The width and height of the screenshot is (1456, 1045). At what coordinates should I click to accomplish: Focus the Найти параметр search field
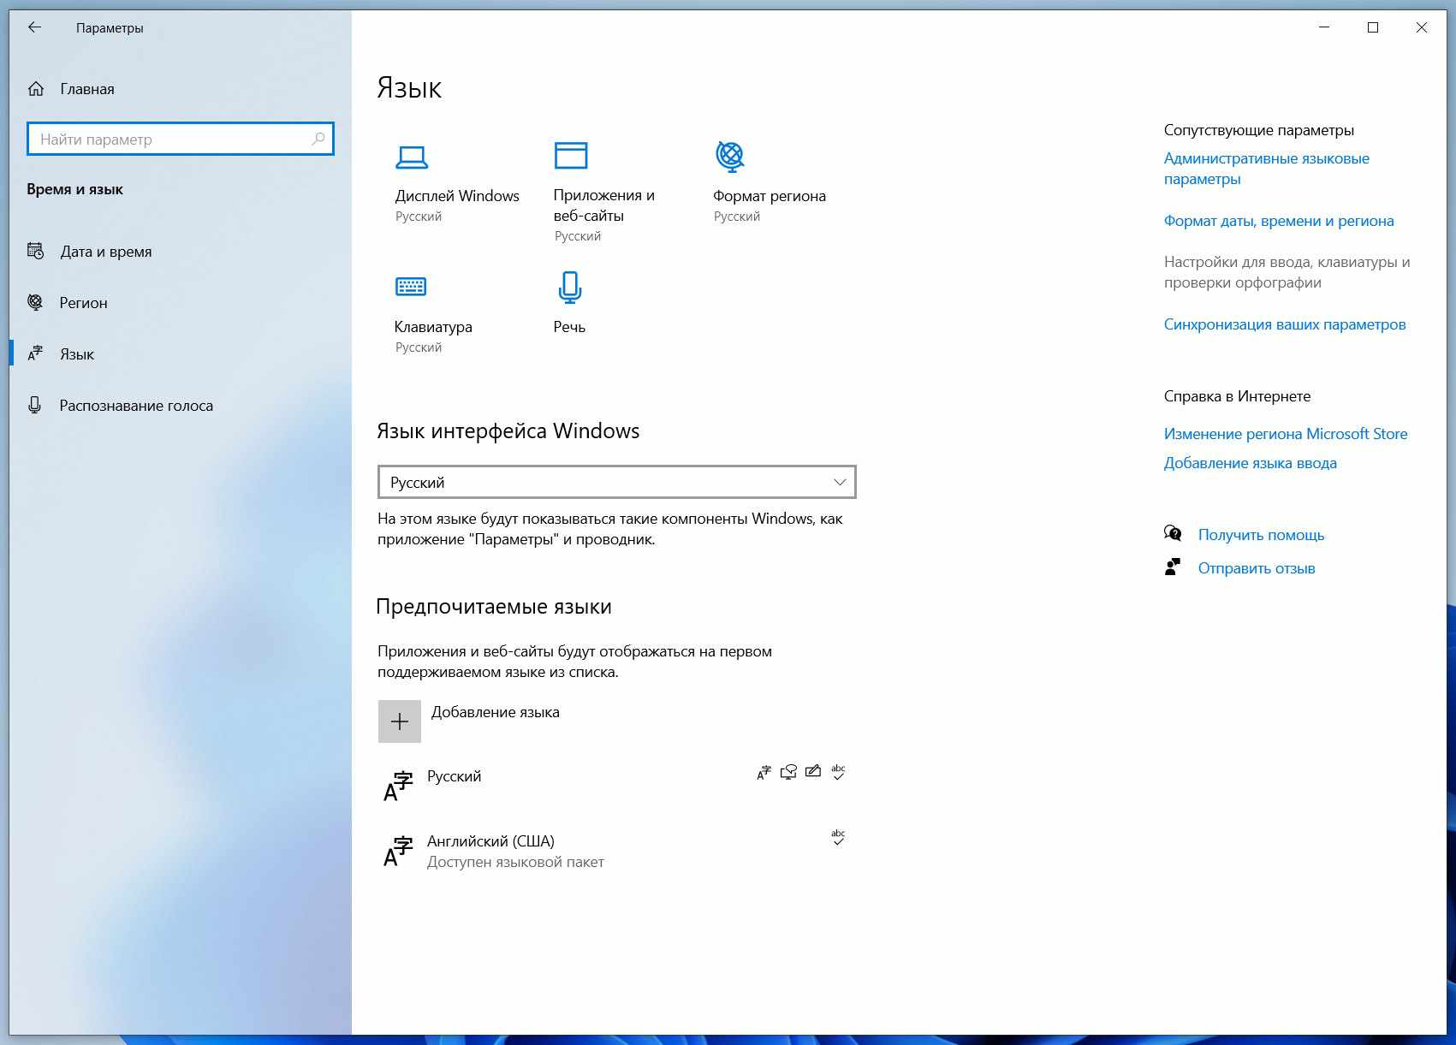tap(171, 140)
